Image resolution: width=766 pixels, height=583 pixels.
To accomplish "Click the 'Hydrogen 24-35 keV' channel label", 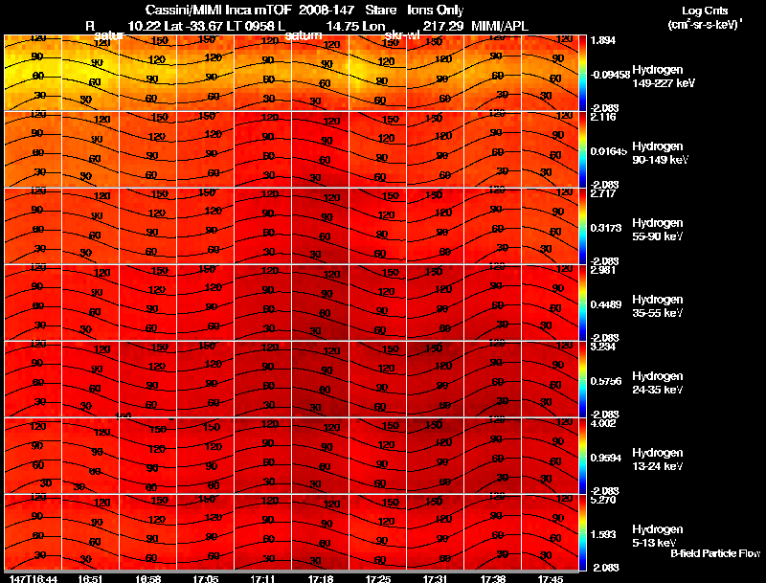I will 658,383.
